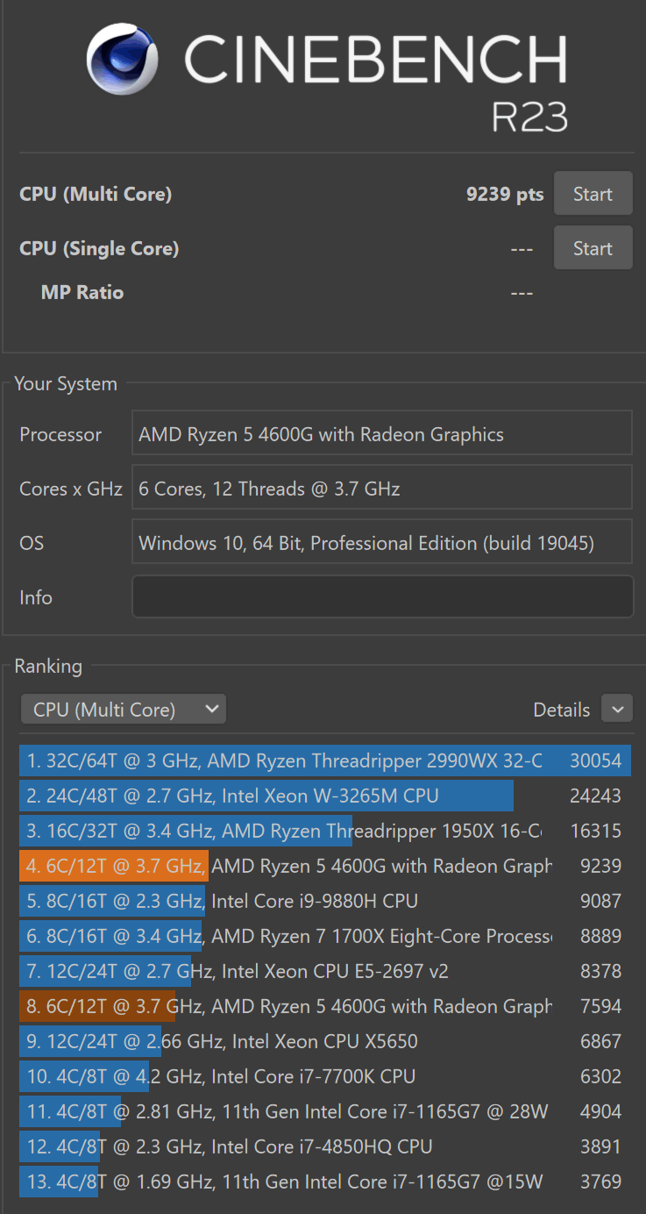646x1214 pixels.
Task: Select the Threadripper 1950X ranking row
Action: coord(324,831)
